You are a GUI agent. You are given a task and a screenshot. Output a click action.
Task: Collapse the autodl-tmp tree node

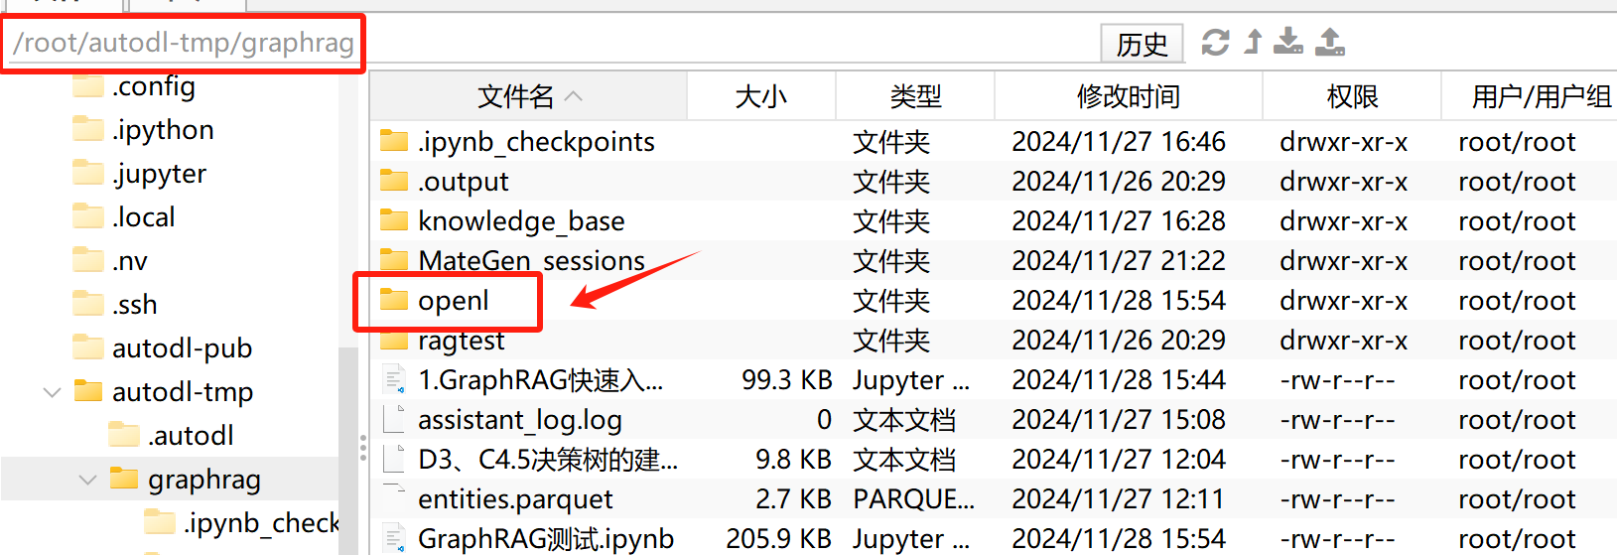(x=53, y=392)
